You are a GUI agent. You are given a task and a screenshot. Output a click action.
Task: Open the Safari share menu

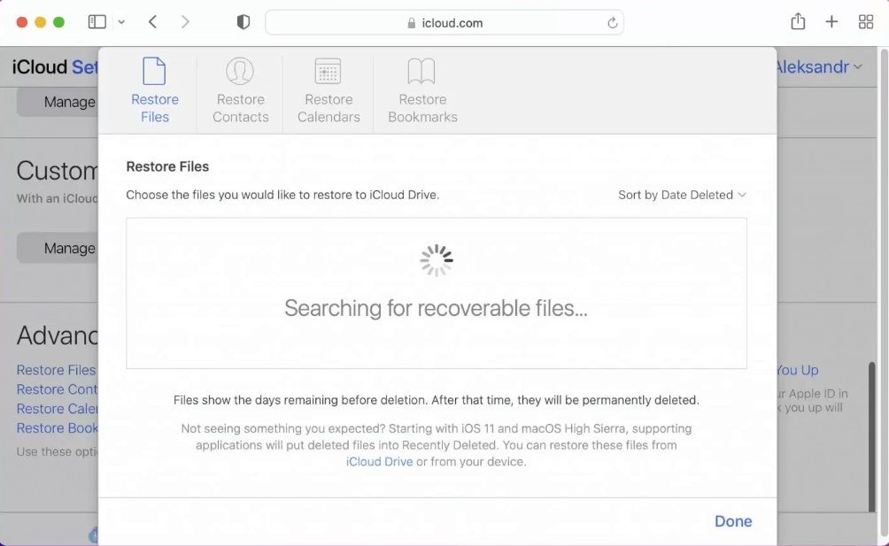pos(798,21)
